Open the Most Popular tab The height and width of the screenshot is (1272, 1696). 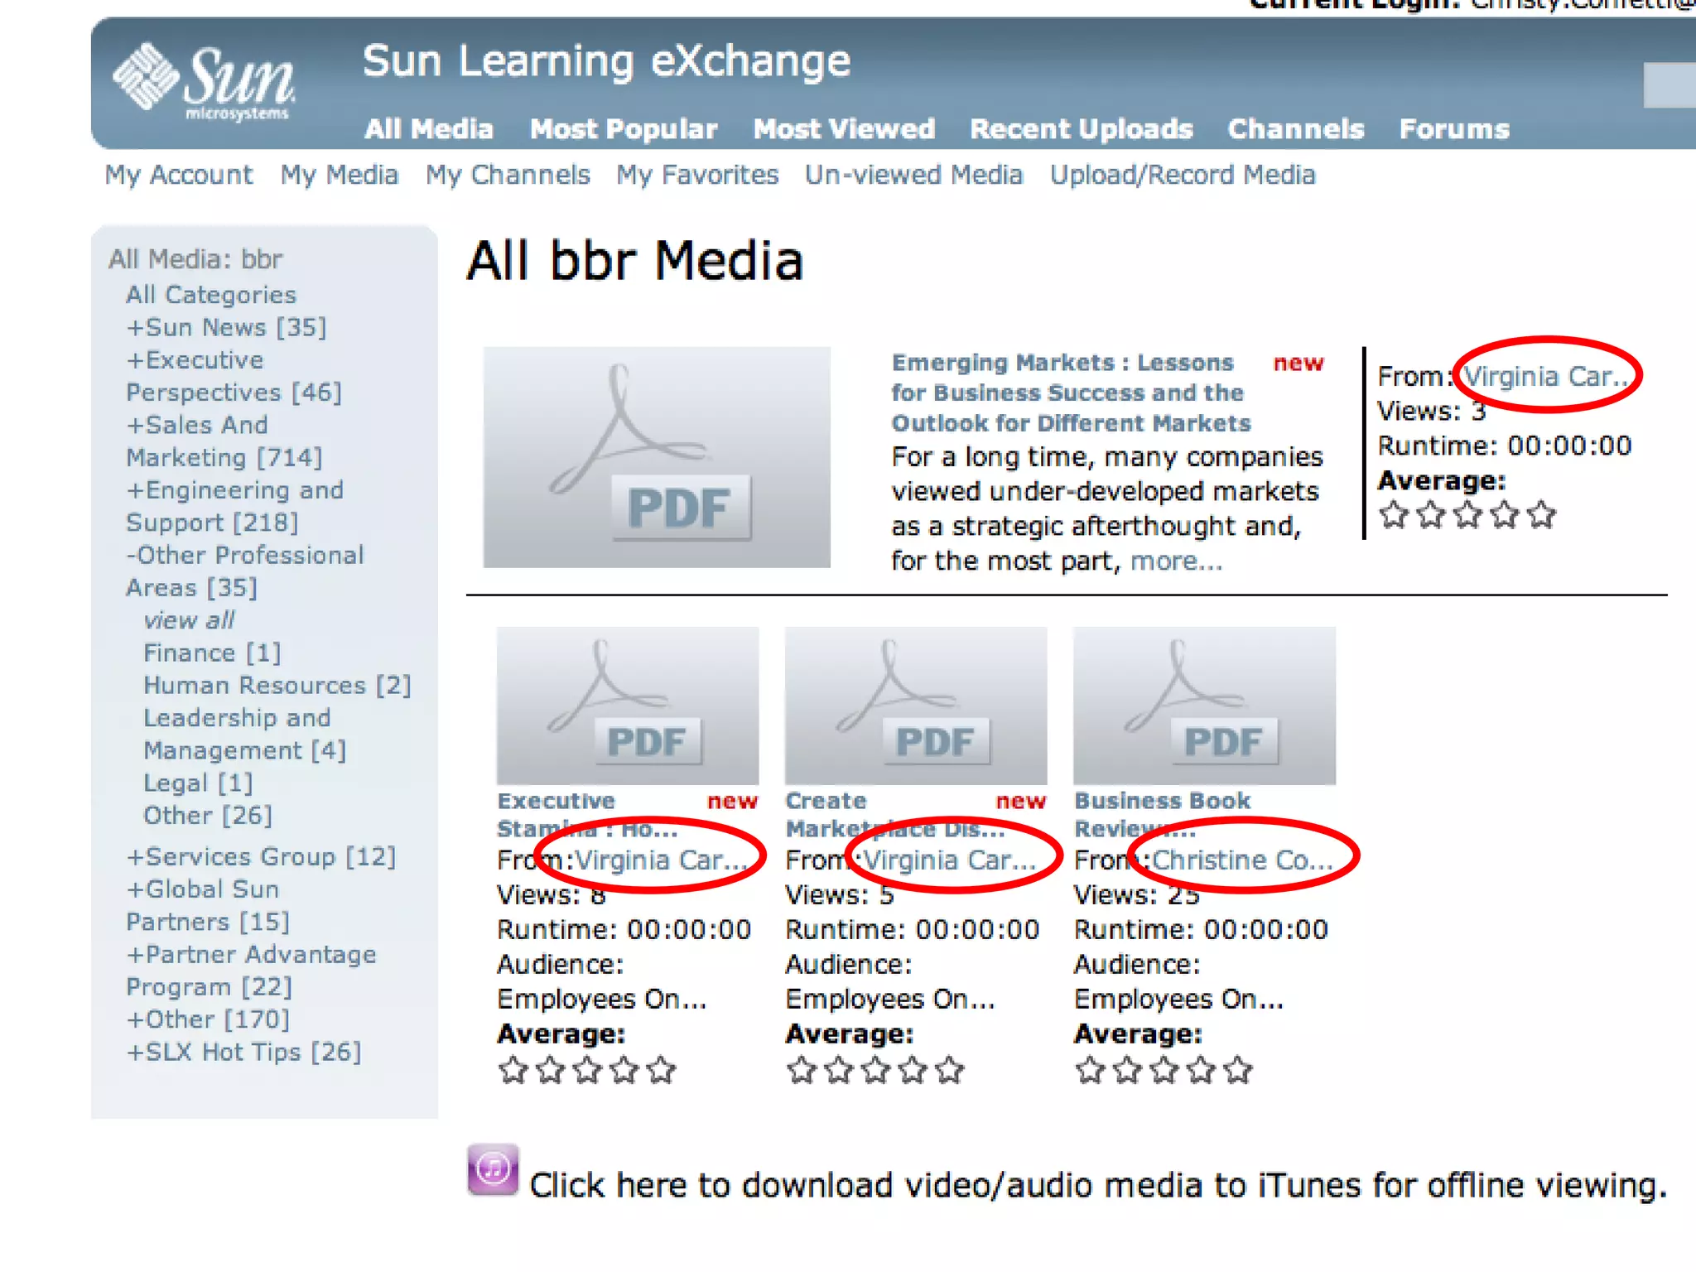(x=623, y=129)
